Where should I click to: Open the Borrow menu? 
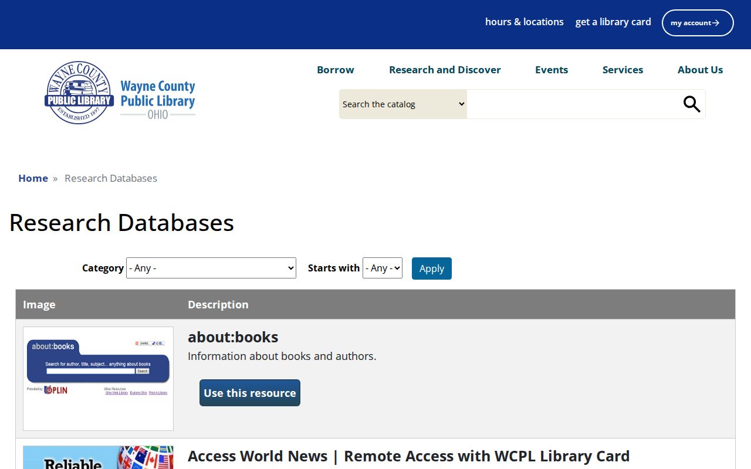[336, 70]
